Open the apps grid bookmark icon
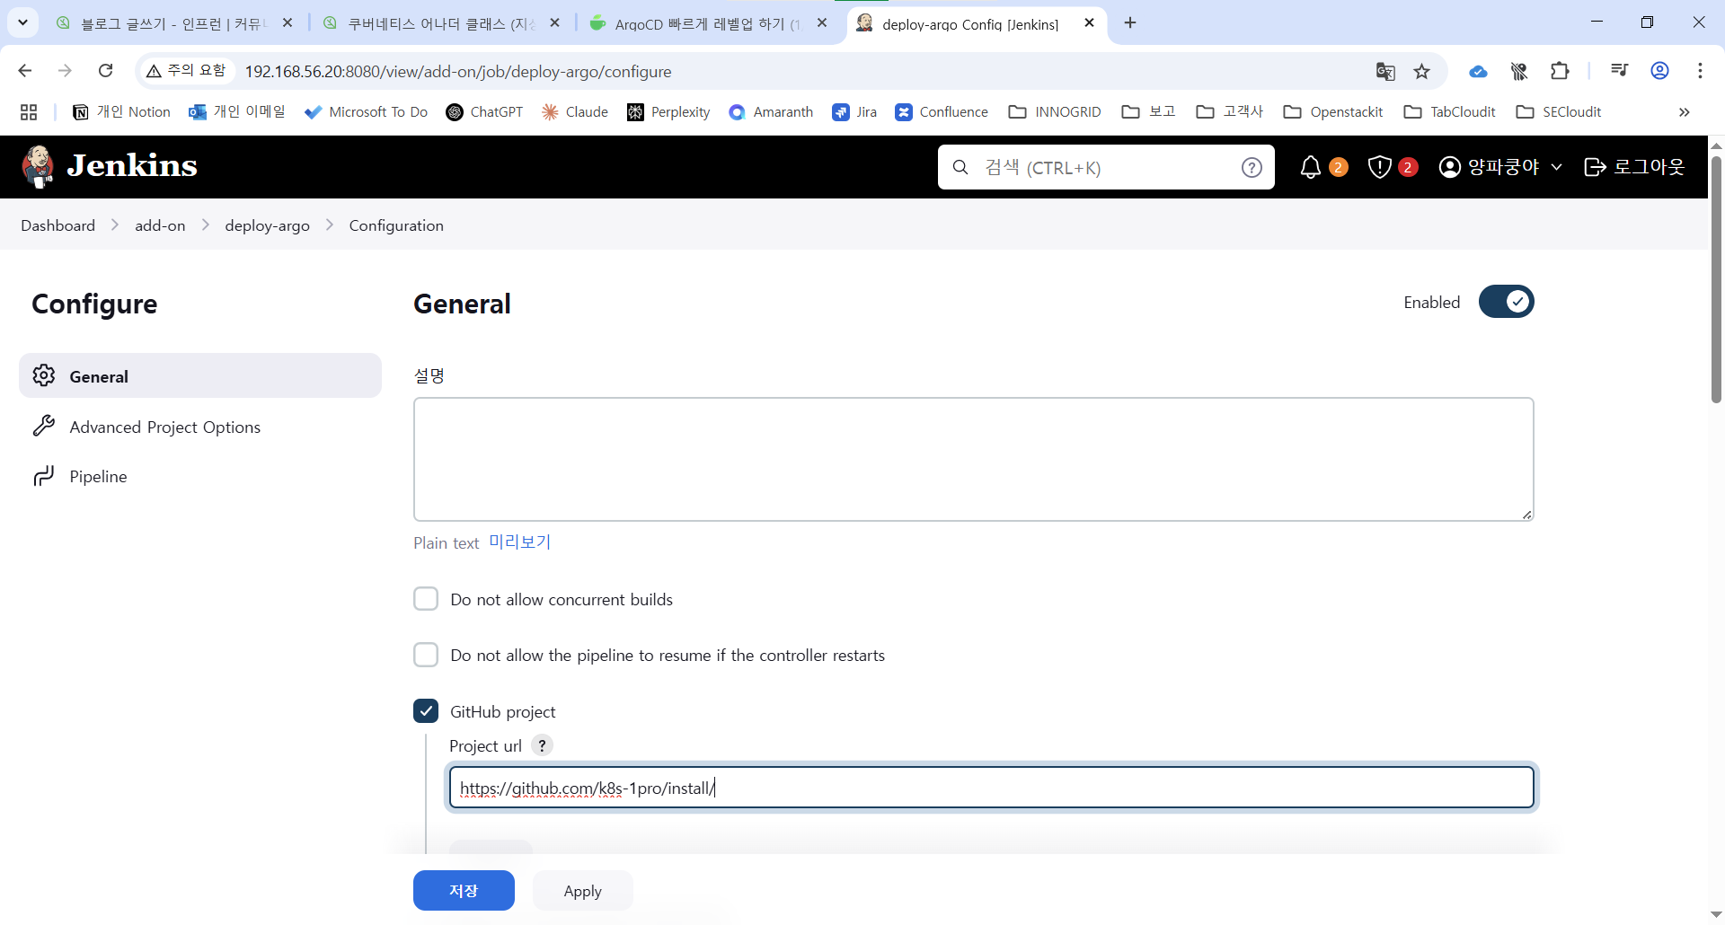The height and width of the screenshot is (925, 1725). pyautogui.click(x=29, y=112)
